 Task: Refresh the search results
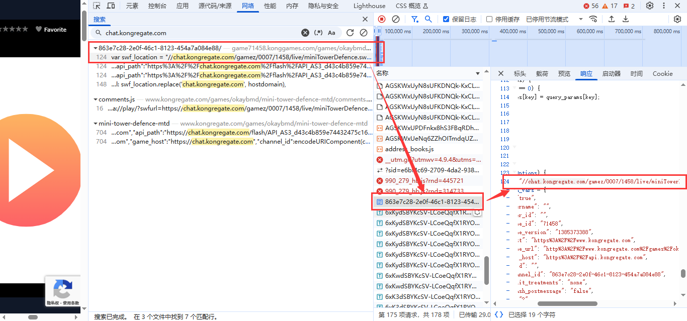point(350,33)
